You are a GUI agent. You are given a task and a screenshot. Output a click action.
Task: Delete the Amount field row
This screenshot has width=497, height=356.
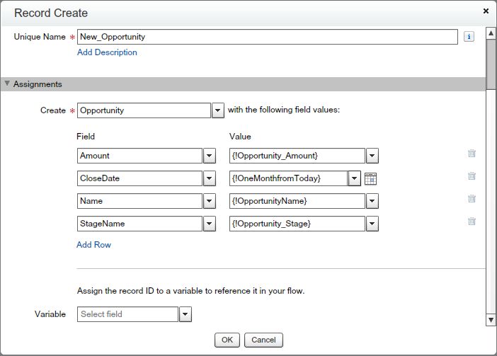coord(472,153)
